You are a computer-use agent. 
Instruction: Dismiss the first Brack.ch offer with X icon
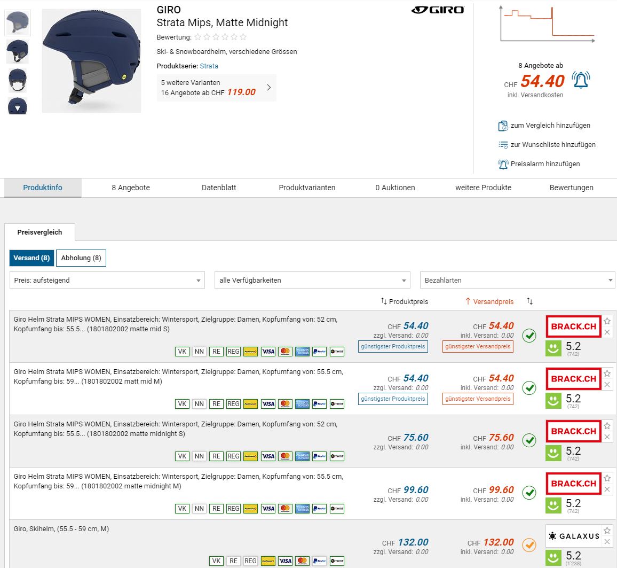(607, 332)
